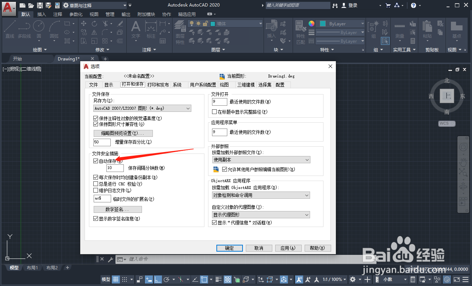
Task: Click the 数字签名 button
Action: [x=118, y=210]
